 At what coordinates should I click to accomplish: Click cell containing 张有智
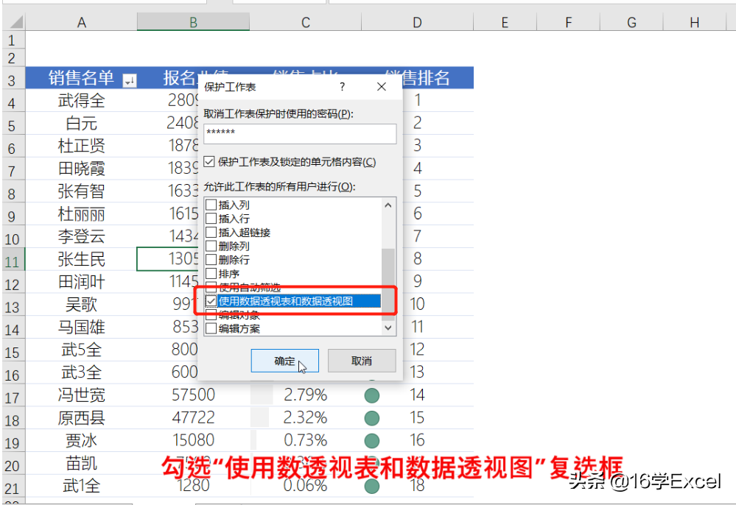(81, 191)
